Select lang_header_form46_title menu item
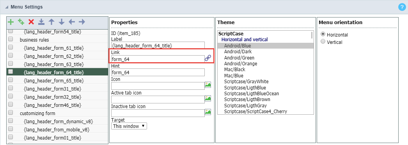Viewport: 408px width, 145px height. click(x=53, y=105)
